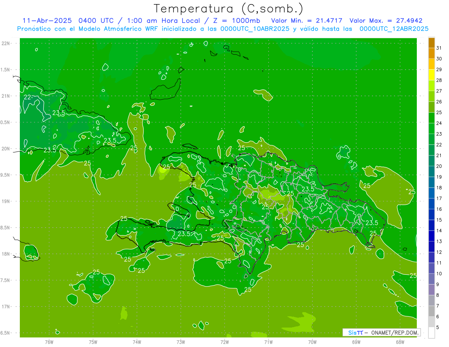The height and width of the screenshot is (347, 449).
Task: Pick the dark blue swatch between 13 and 14
Action: 431,236
